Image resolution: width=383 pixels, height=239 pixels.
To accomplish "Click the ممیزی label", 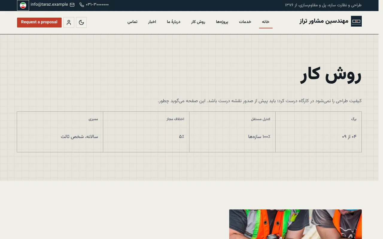I will pyautogui.click(x=93, y=119).
